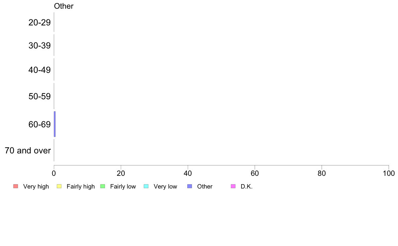Image resolution: width=398 pixels, height=246 pixels.
Task: Click the Fairly low green legend swatch
Action: 103,186
